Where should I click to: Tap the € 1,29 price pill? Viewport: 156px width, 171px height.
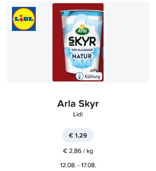pos(78,135)
